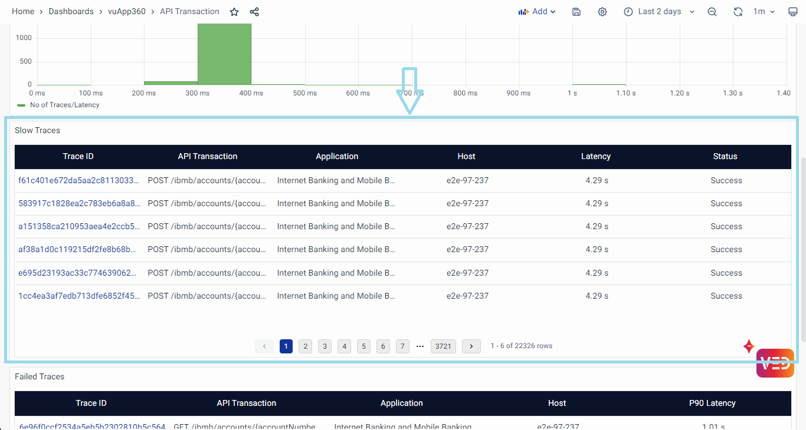
Task: Open dashboard settings gear
Action: (602, 12)
